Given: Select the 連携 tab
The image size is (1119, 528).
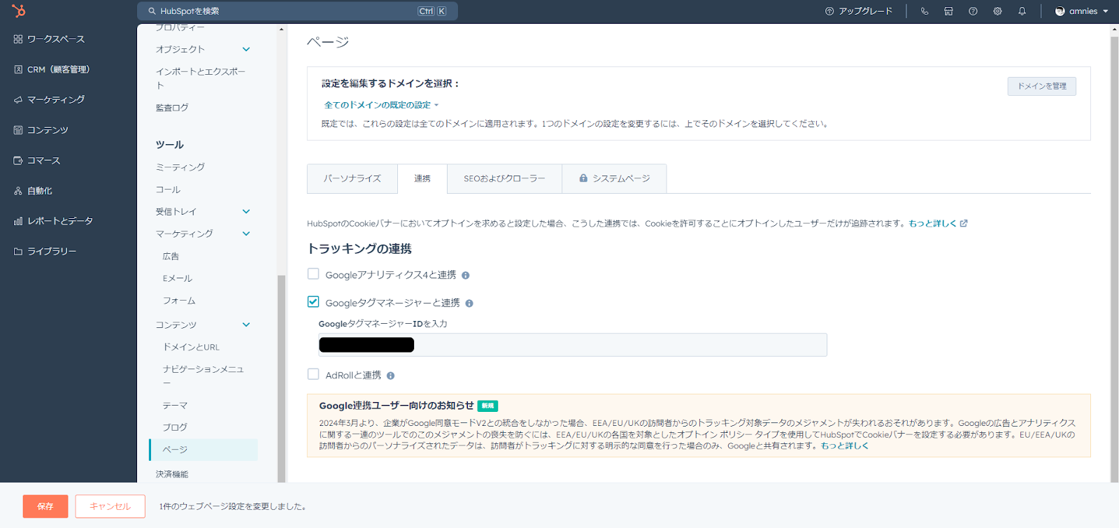Looking at the screenshot, I should pos(422,178).
